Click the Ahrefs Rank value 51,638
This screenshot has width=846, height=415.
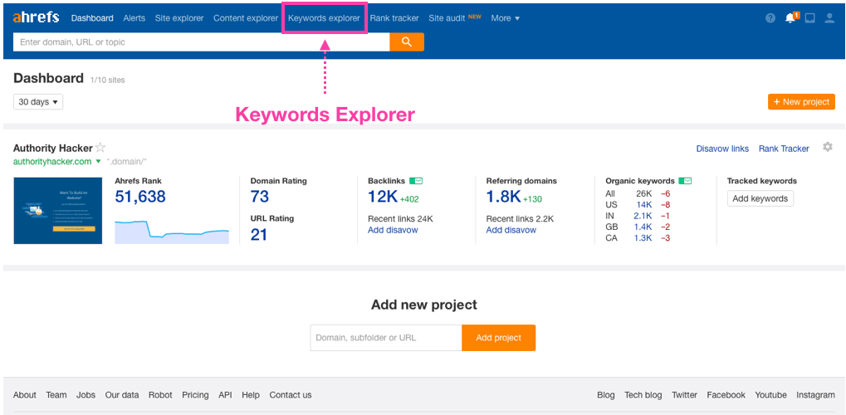pyautogui.click(x=140, y=197)
